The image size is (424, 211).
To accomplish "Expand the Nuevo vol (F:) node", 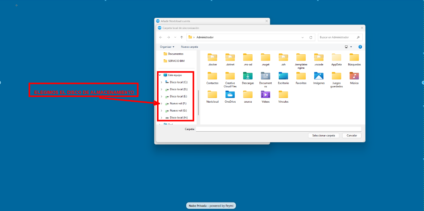I will point(161,104).
